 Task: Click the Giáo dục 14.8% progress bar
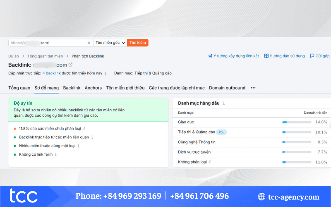[297, 122]
